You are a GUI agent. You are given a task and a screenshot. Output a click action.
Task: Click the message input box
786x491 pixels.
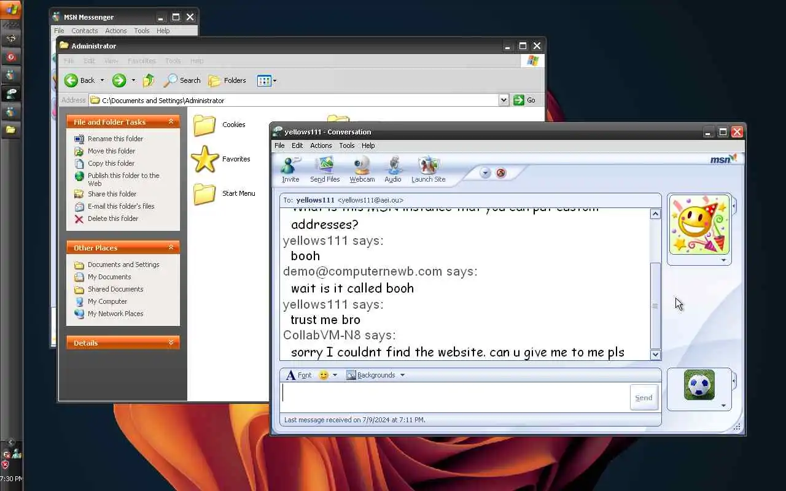tap(455, 397)
